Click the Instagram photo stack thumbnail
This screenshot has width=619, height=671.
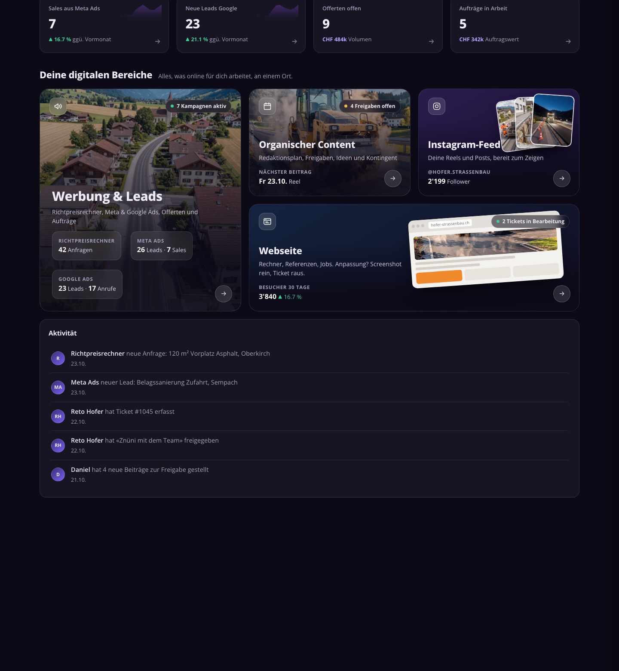(x=536, y=123)
